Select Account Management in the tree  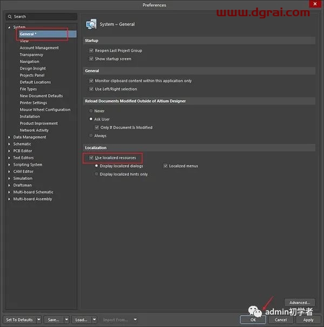pos(39,48)
